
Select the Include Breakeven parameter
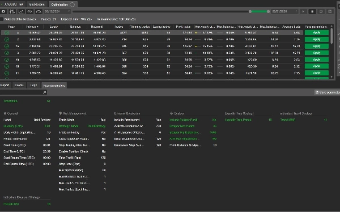(x=138, y=120)
